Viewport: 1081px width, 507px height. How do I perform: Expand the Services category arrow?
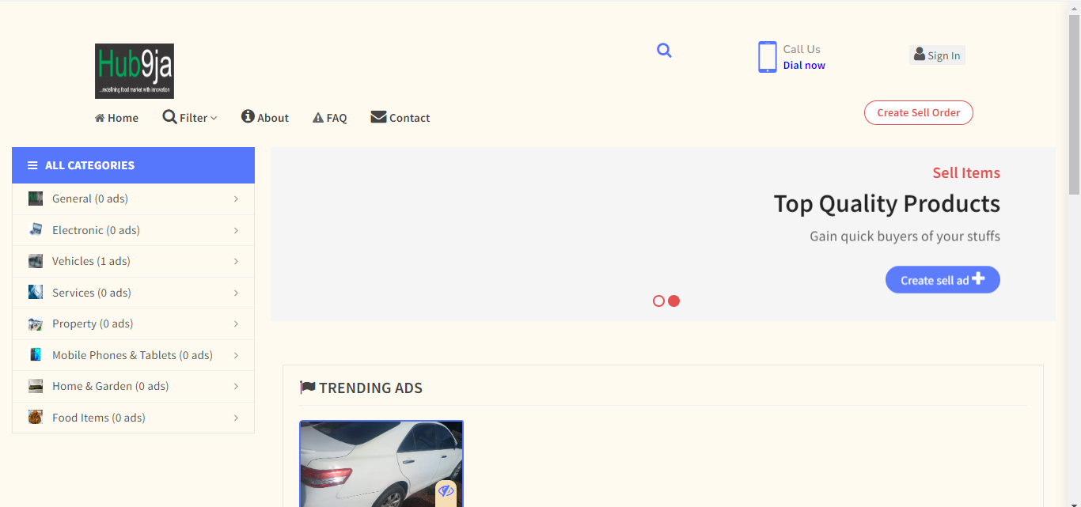coord(236,293)
